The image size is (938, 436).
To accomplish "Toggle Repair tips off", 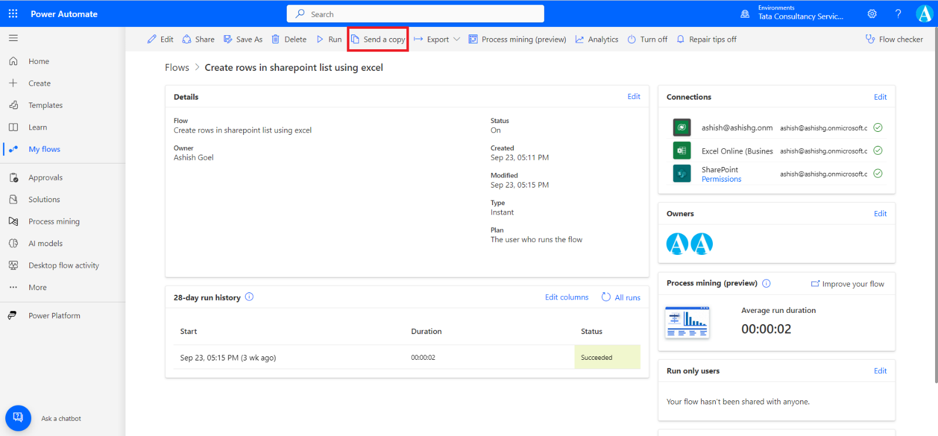I will click(706, 39).
